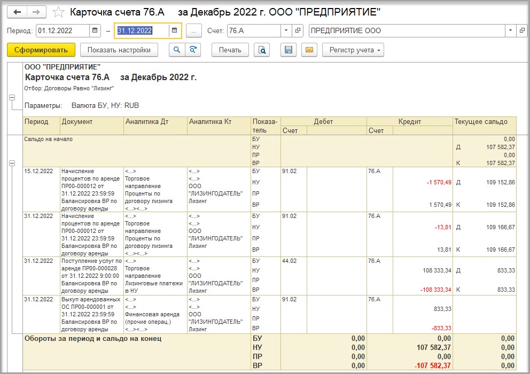Send report by email envelope icon

[x=309, y=50]
